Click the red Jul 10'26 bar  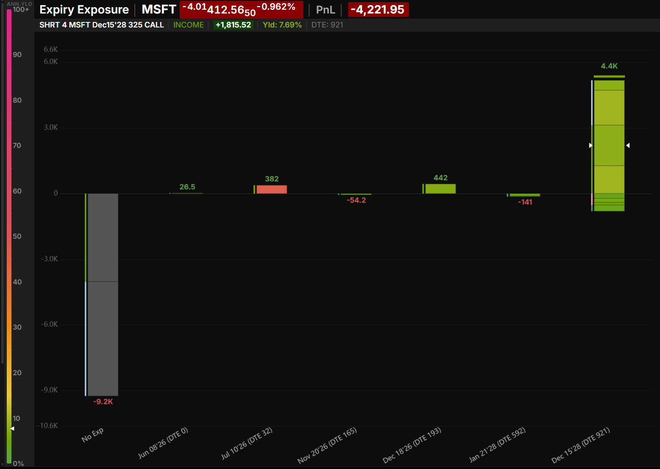coord(272,189)
